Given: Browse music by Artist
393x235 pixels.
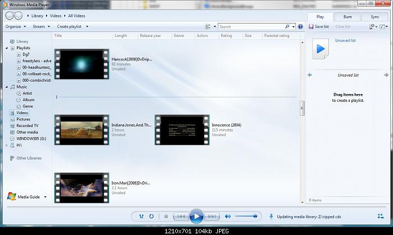Looking at the screenshot, I should 24,93.
